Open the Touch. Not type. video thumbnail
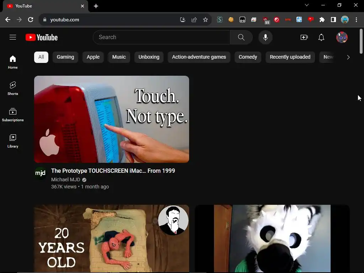Viewport: 364px width, 273px height. click(x=111, y=119)
